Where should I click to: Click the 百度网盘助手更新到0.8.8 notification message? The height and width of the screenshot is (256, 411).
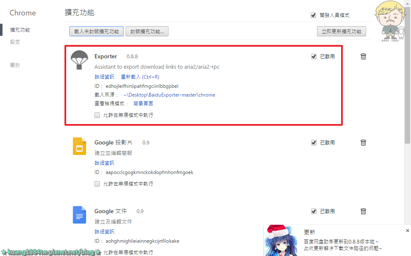[x=341, y=241]
